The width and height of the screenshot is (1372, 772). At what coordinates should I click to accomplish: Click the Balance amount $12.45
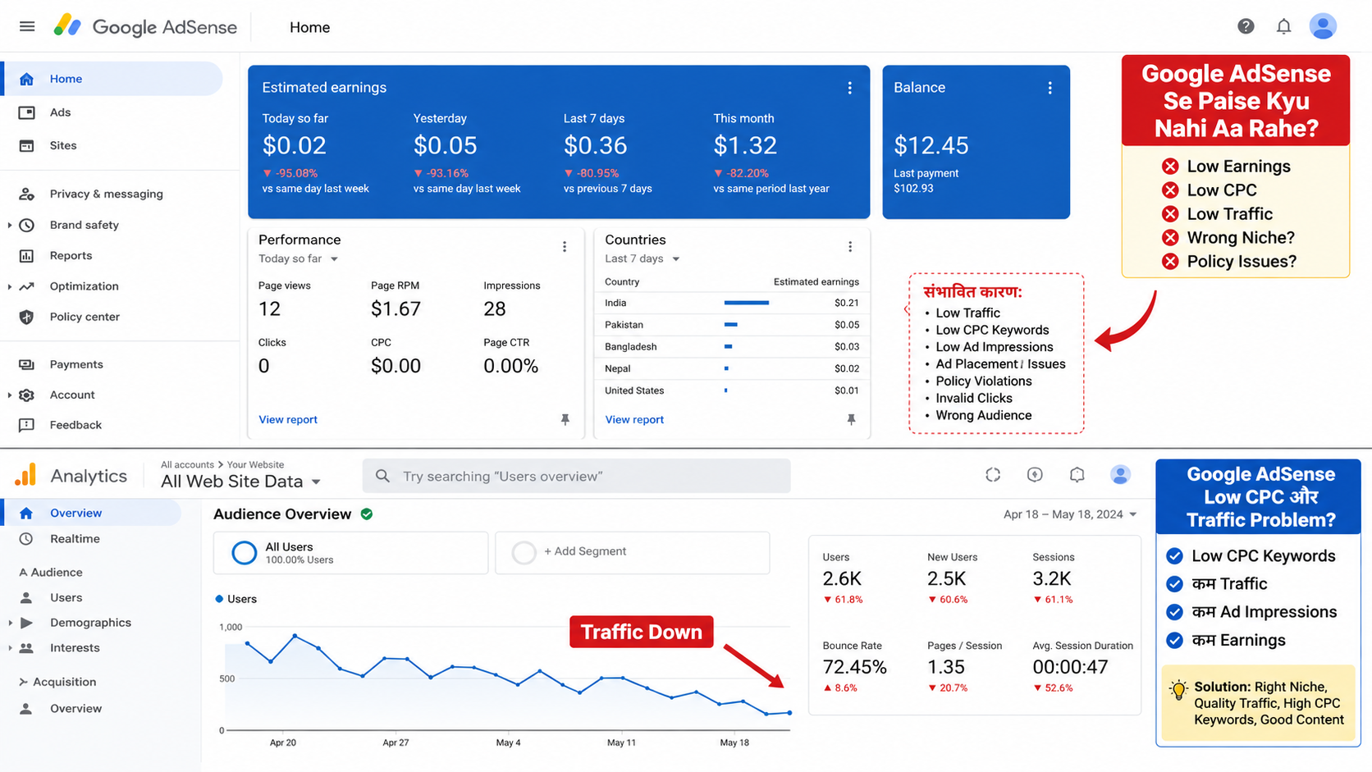(x=931, y=145)
